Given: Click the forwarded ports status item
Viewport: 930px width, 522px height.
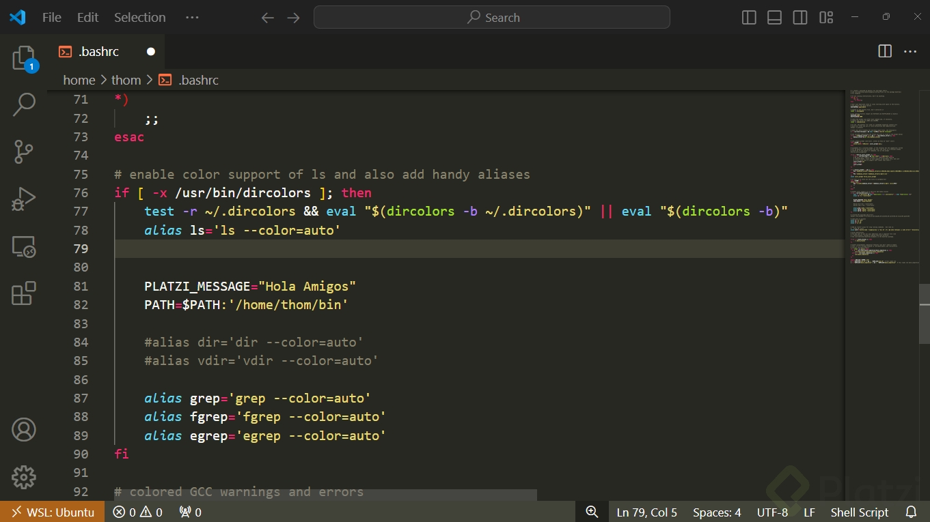Looking at the screenshot, I should (190, 512).
